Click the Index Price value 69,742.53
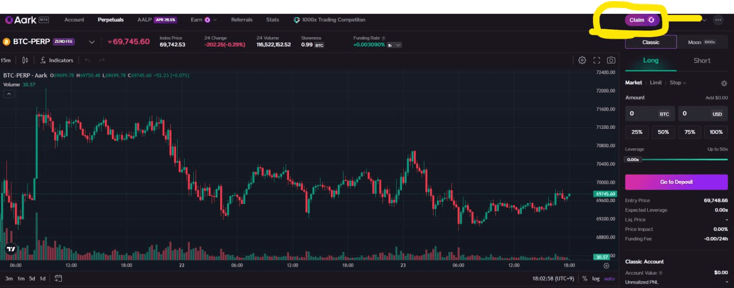This screenshot has height=288, width=734. pos(172,45)
